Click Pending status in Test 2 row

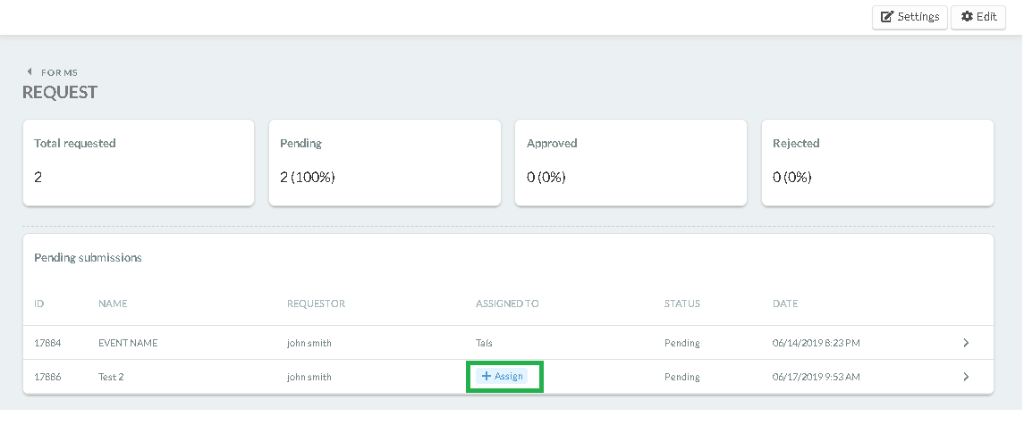[681, 376]
